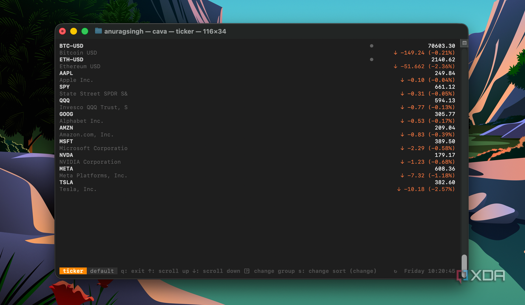The width and height of the screenshot is (525, 305).
Task: Click 'State Street SPDR S&' name
Action: pyautogui.click(x=94, y=94)
